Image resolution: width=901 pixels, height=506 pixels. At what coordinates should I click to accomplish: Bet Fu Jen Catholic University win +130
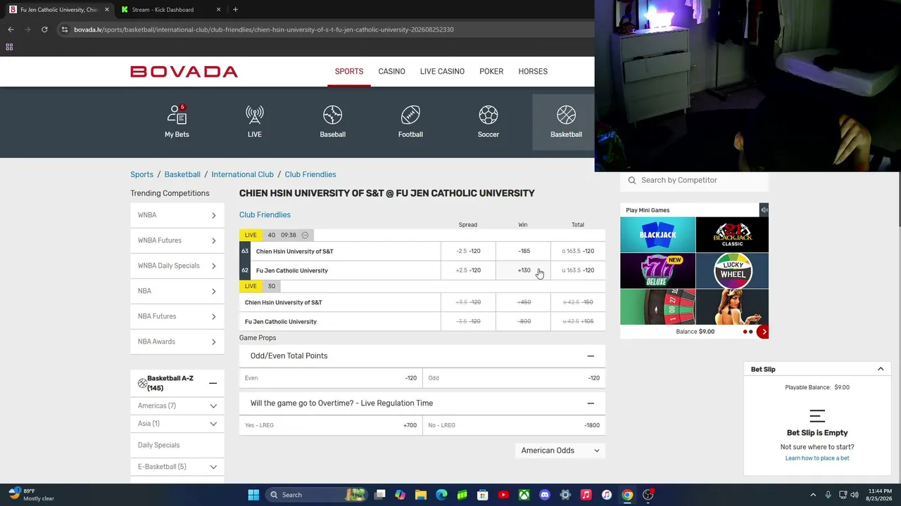pyautogui.click(x=524, y=271)
